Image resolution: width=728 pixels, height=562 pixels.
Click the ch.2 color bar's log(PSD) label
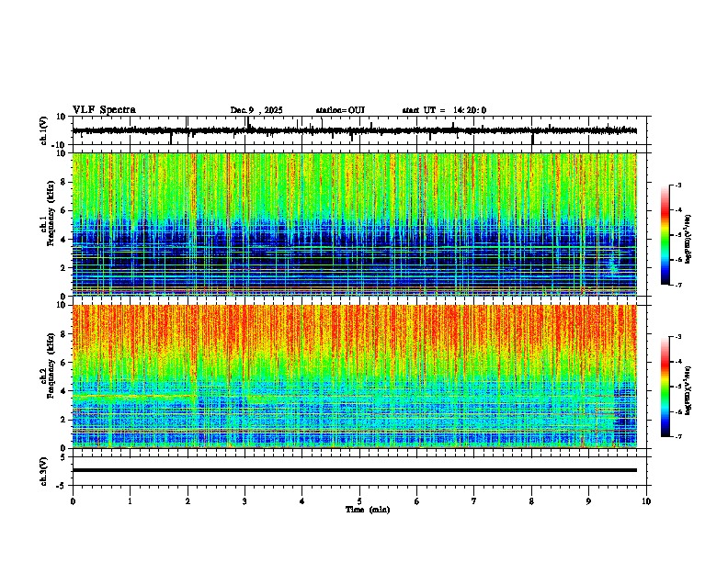pyautogui.click(x=688, y=391)
